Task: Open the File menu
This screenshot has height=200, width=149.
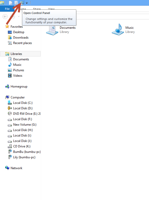Action: (x=7, y=9)
